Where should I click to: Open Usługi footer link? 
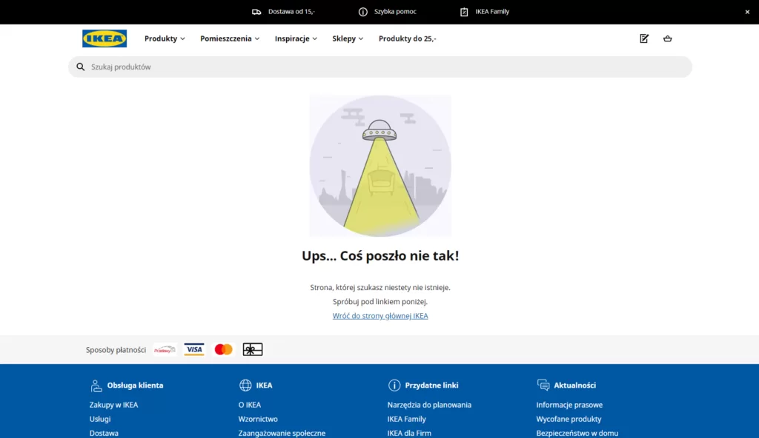coord(100,420)
